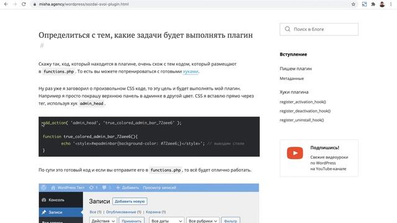The image size is (397, 223).
Task: Jump to Вступление in the sidebar
Action: point(293,55)
